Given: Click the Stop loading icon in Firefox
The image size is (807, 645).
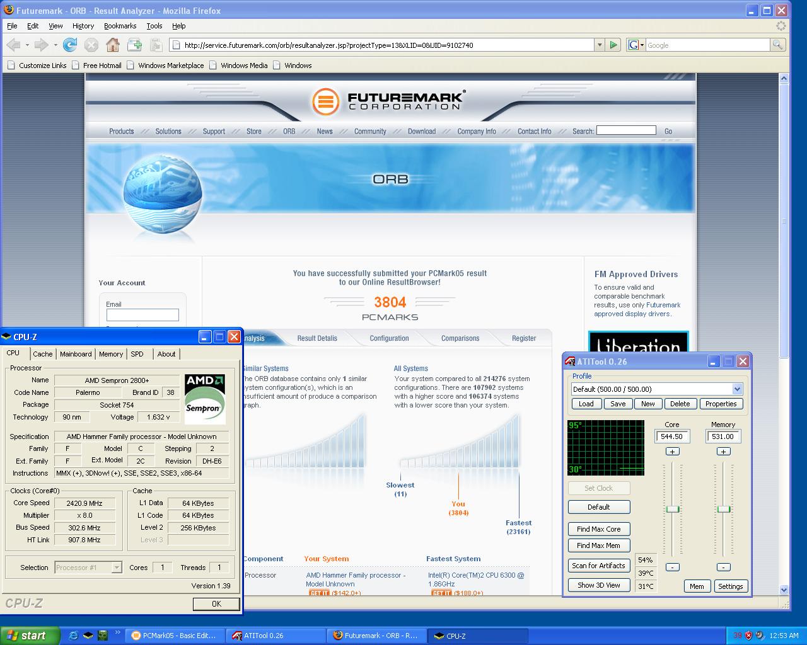Looking at the screenshot, I should click(91, 45).
